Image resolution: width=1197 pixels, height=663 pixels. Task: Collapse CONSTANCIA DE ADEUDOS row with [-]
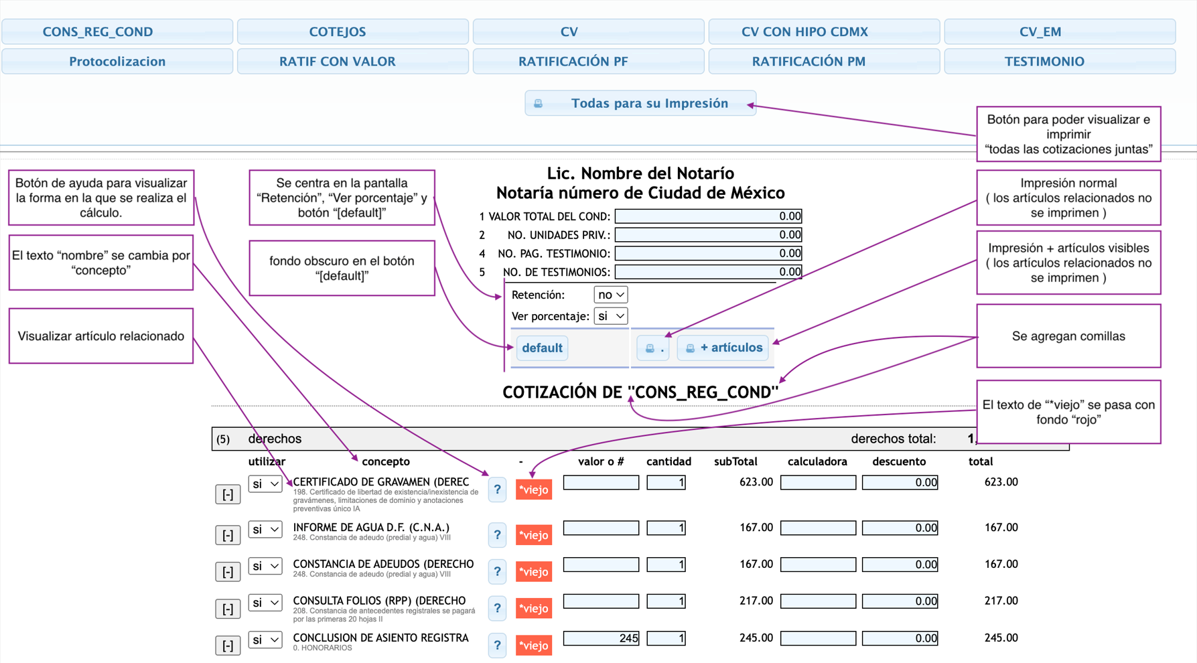pyautogui.click(x=228, y=572)
